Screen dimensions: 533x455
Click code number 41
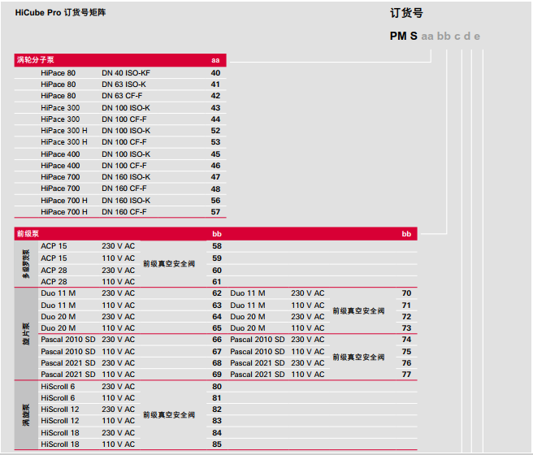coord(215,84)
